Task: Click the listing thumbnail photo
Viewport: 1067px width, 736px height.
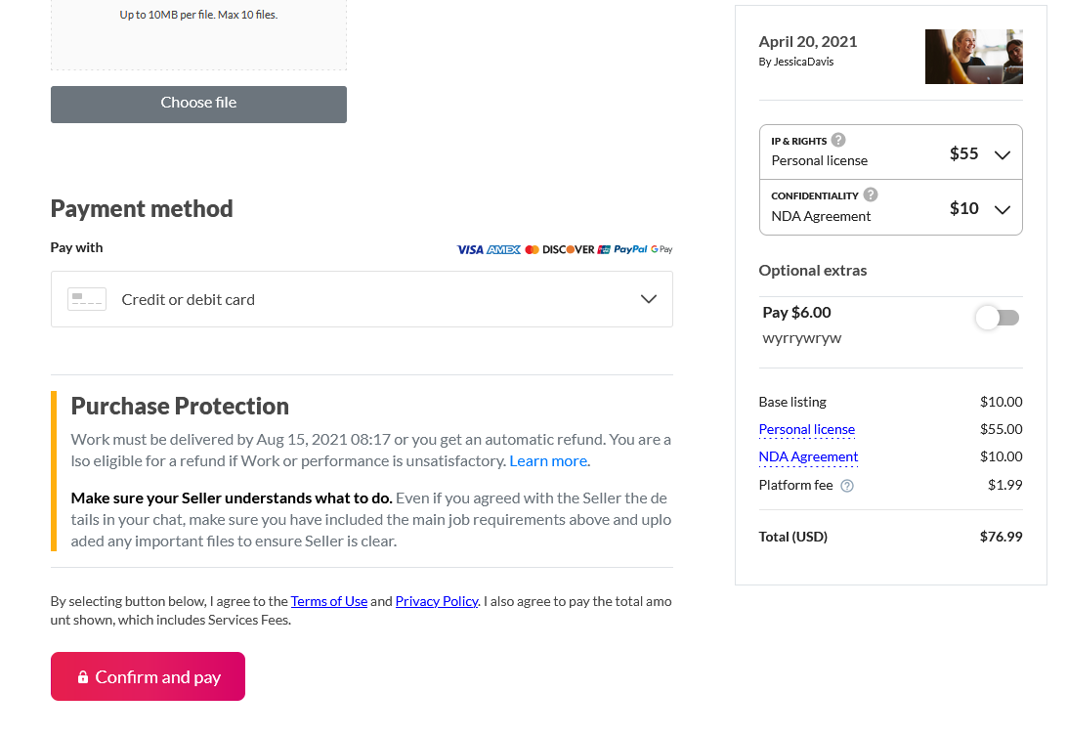Action: tap(974, 57)
